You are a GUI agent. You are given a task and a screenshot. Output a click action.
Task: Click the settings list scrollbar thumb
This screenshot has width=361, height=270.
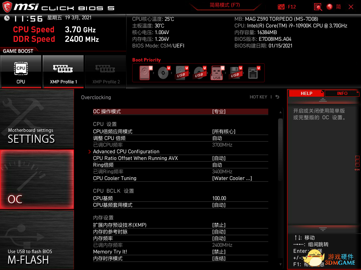pyautogui.click(x=280, y=150)
